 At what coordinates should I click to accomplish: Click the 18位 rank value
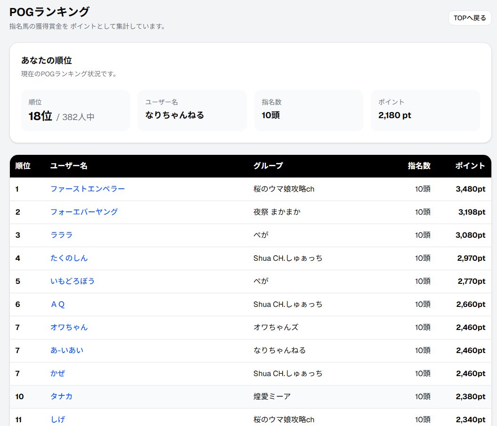(40, 116)
